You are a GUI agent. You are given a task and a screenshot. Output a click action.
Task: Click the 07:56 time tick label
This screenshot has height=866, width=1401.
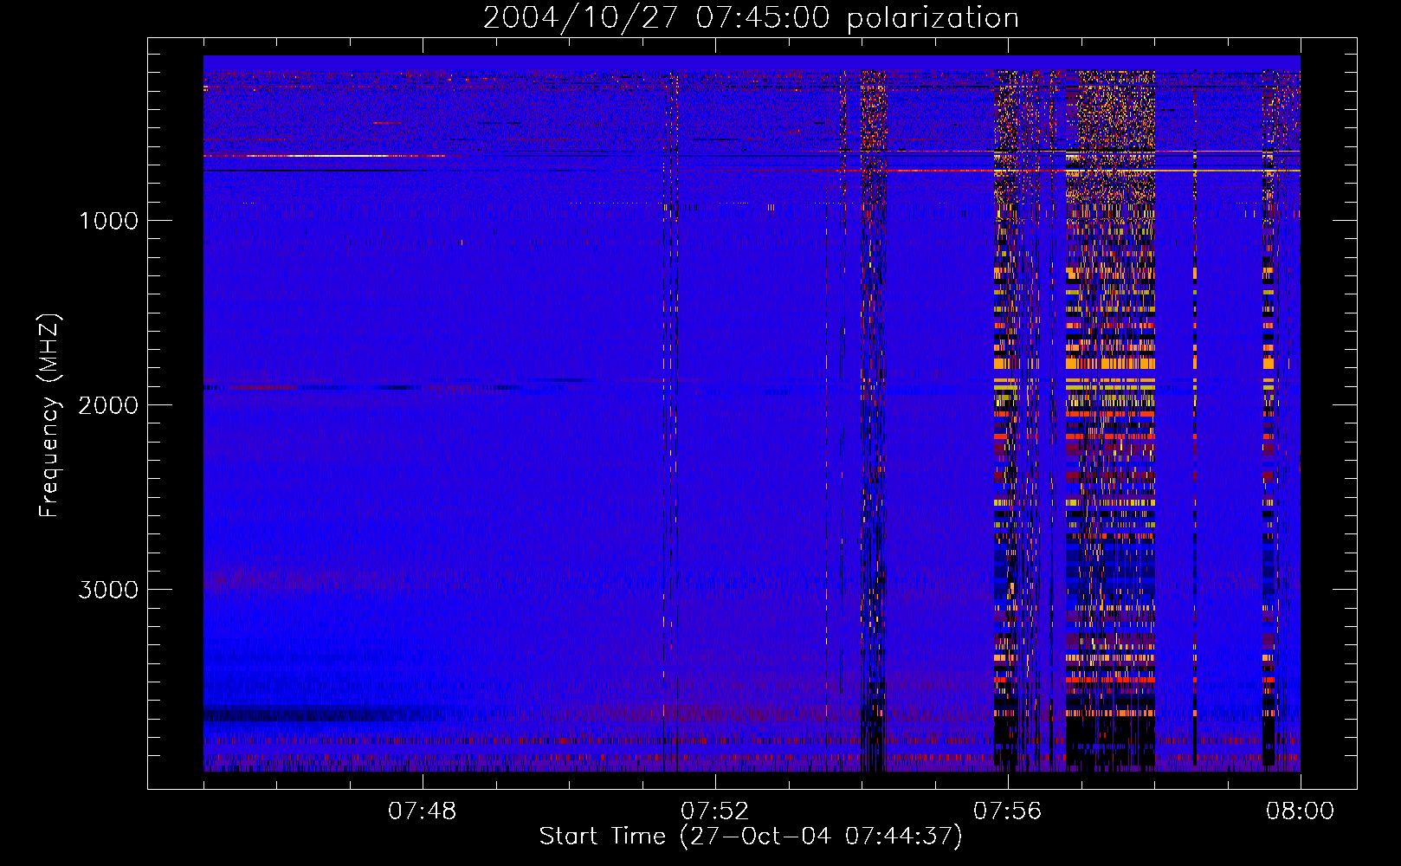click(1007, 811)
